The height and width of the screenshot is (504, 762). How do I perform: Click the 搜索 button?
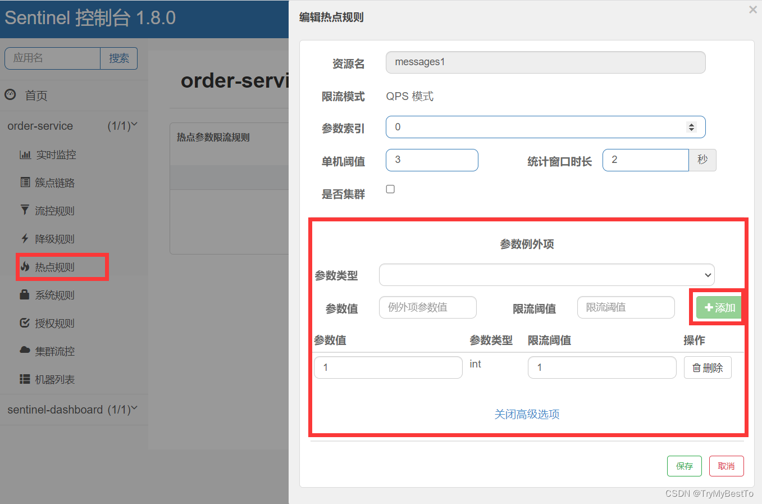point(118,58)
